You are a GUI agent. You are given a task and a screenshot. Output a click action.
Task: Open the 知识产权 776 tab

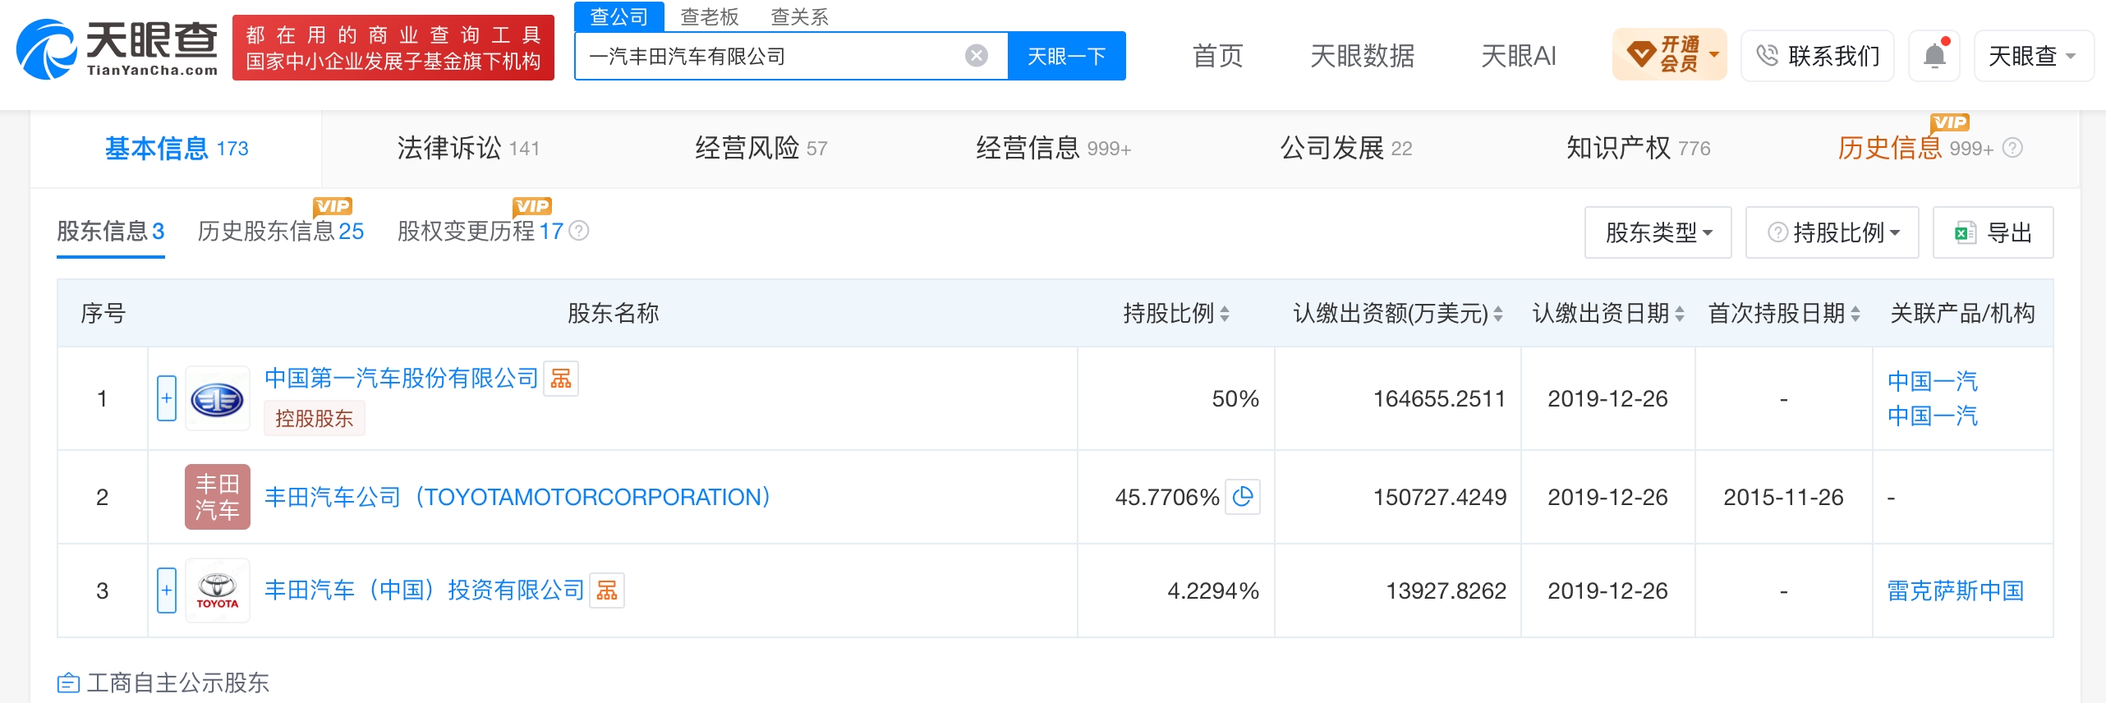click(x=1639, y=149)
